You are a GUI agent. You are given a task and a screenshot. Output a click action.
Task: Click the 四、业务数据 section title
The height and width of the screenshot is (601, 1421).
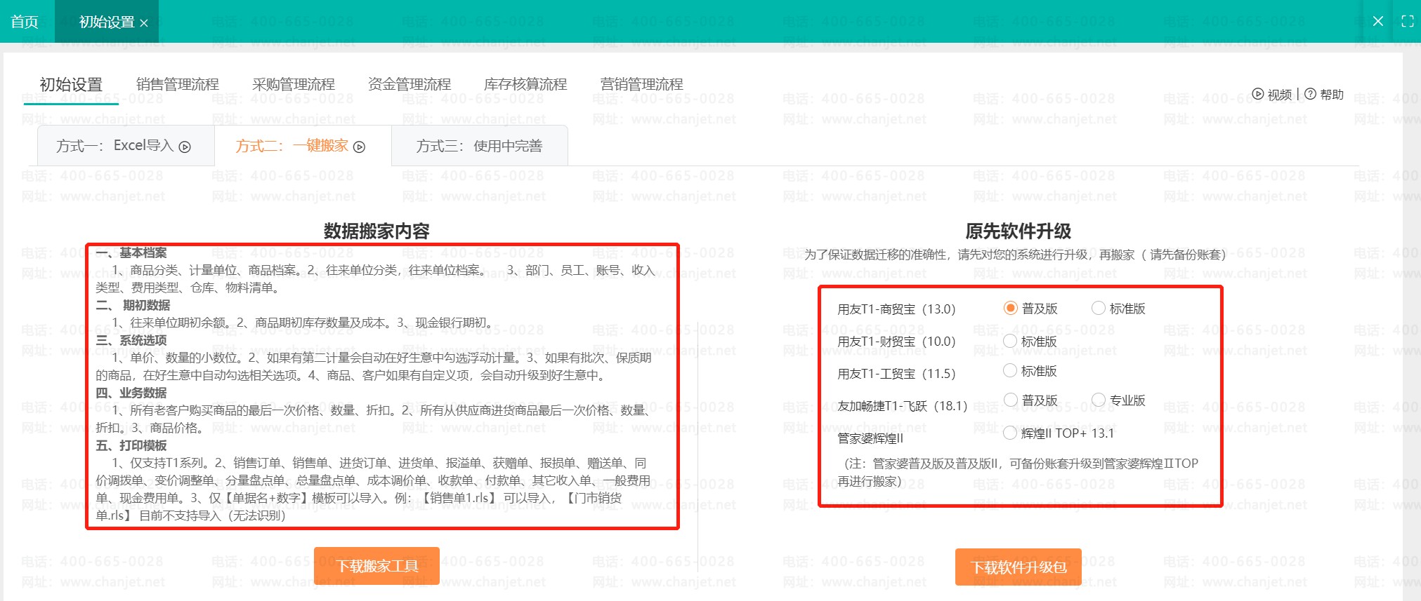click(x=131, y=393)
